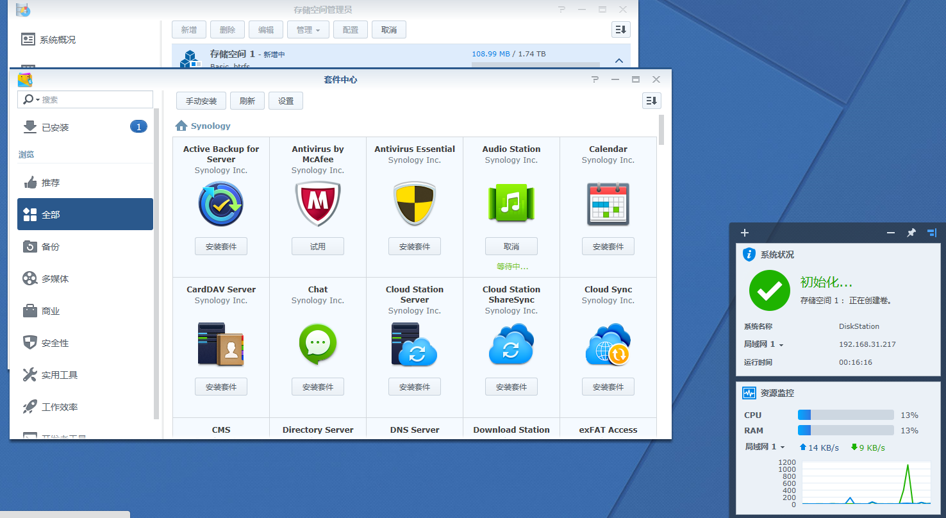
Task: Cancel the Audio Station installation
Action: pyautogui.click(x=511, y=246)
